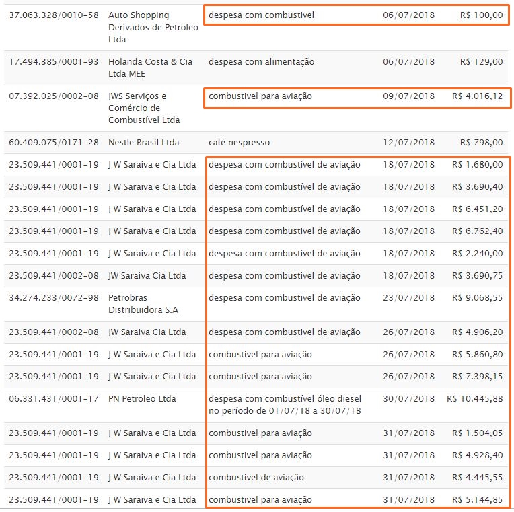Select the date 30/07/2018
The width and height of the screenshot is (514, 512).
point(408,399)
